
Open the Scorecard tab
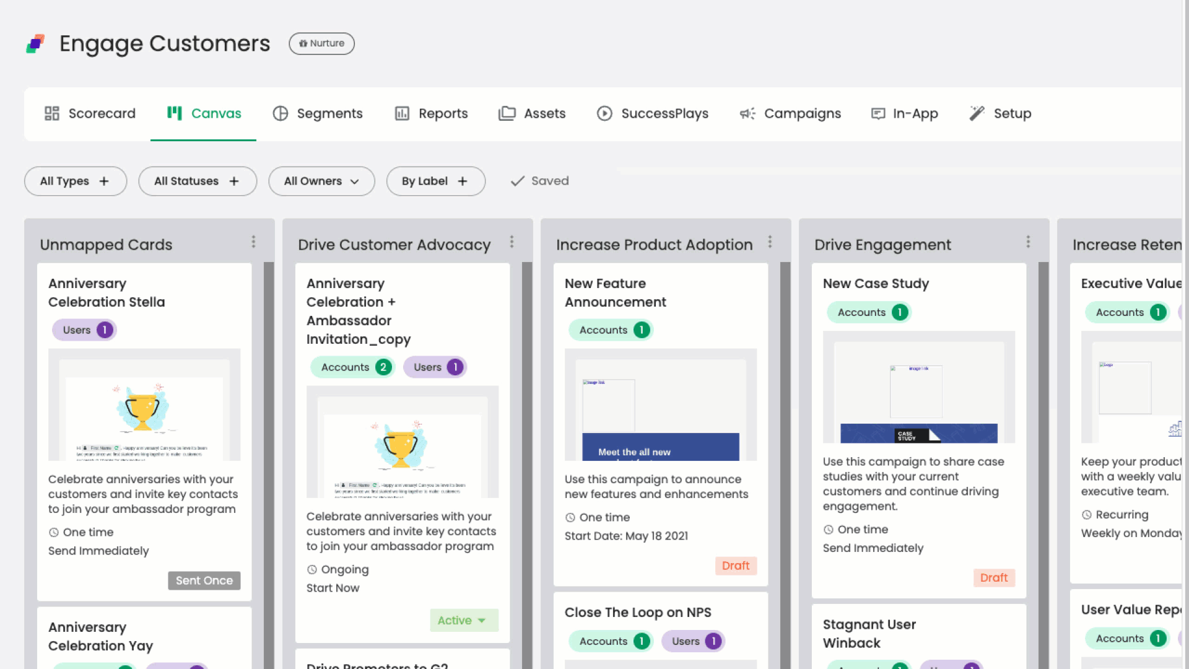[90, 113]
